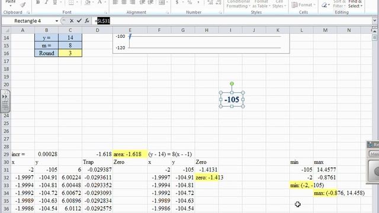The height and width of the screenshot is (213, 379).
Task: Select the 'Trap' header cell
Action: (97, 162)
